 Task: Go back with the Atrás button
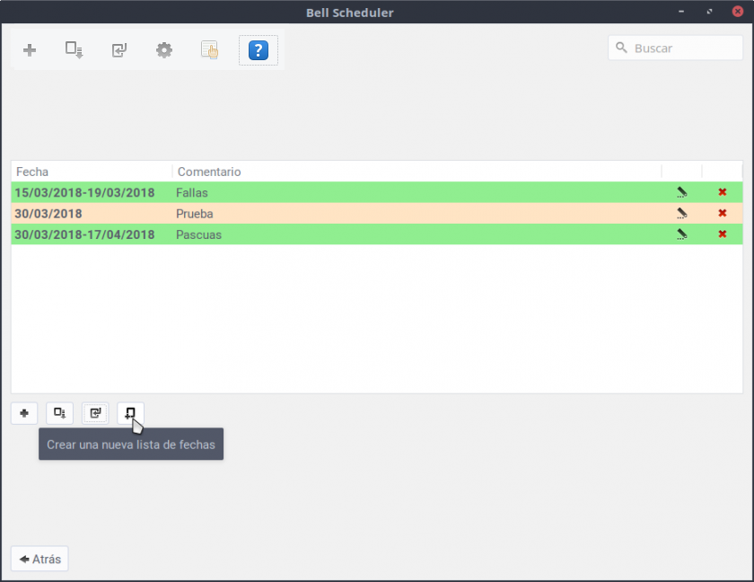39,559
